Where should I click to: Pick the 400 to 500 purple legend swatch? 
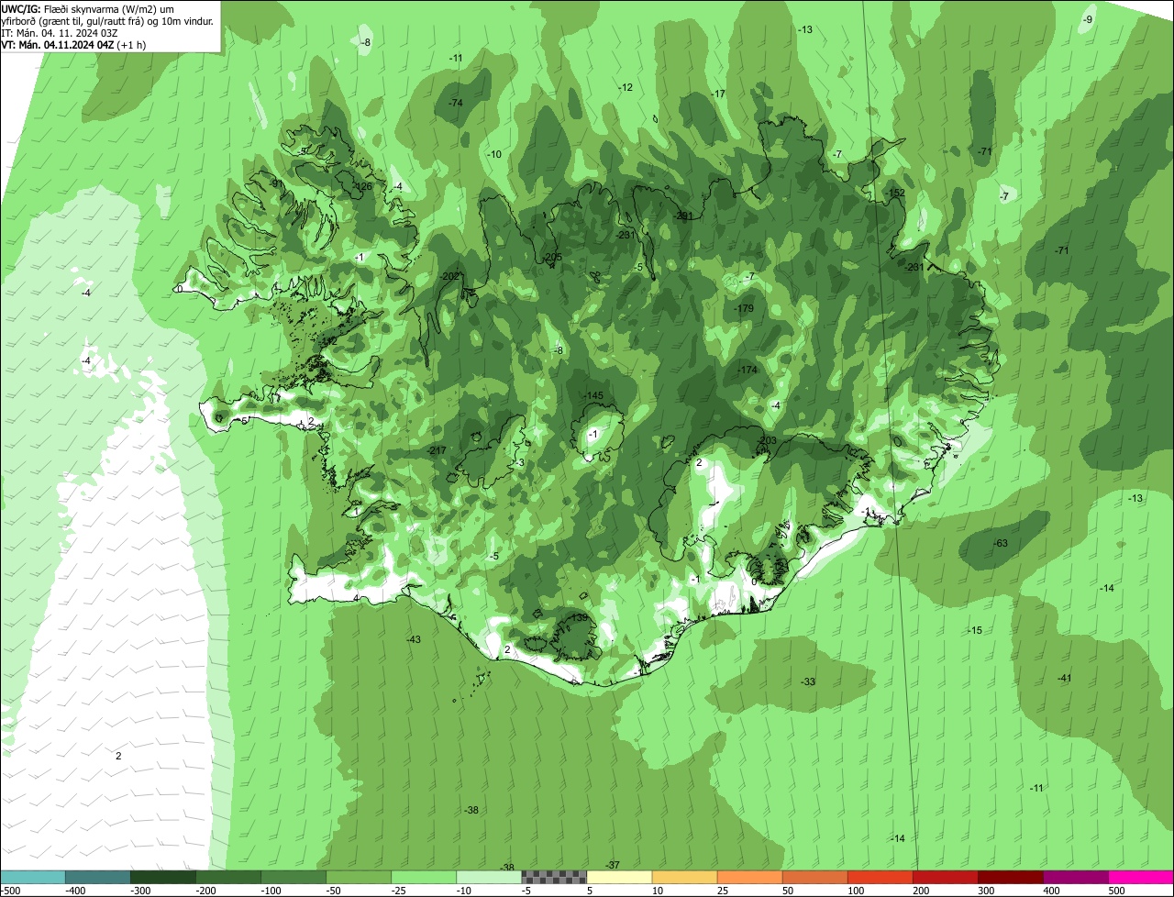pyautogui.click(x=1075, y=877)
